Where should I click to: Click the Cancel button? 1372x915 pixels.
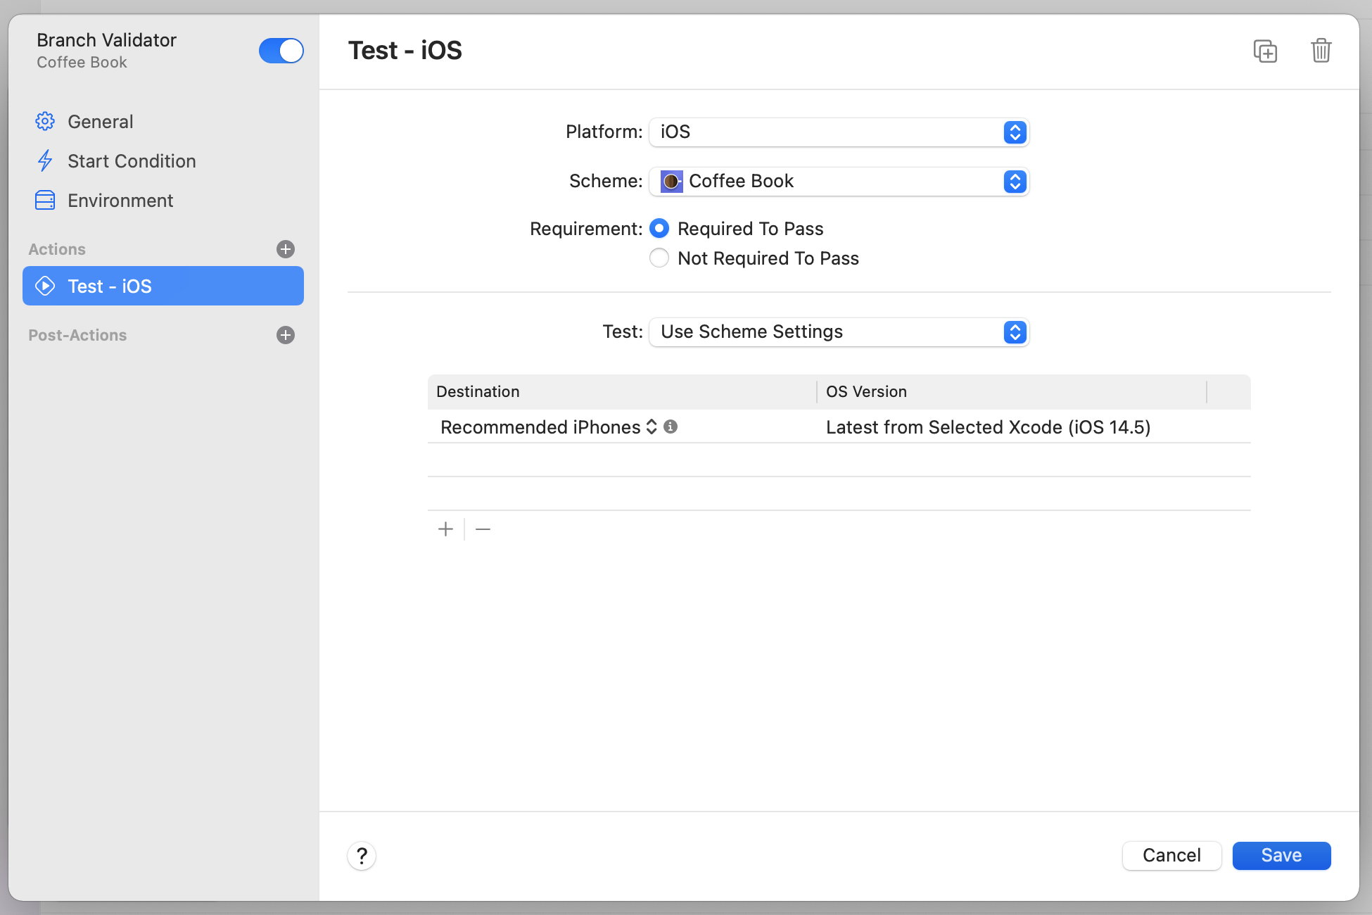pos(1171,856)
